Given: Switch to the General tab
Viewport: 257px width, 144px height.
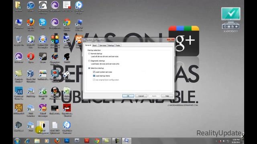Looking at the screenshot, I should [88, 45].
